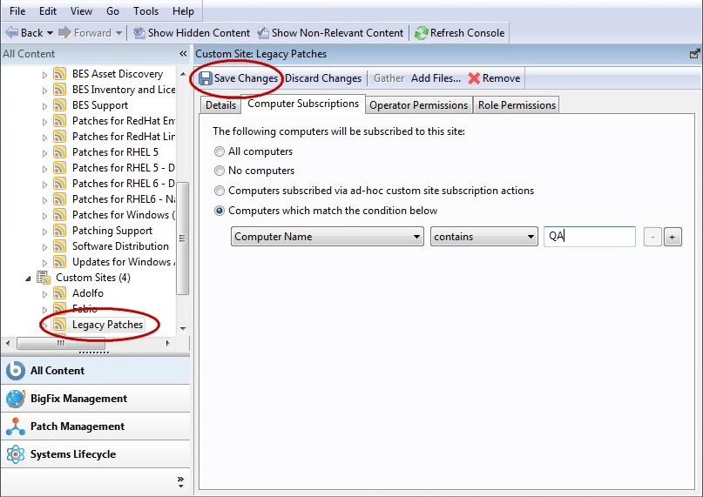Open the Tools menu
703x497 pixels.
tap(145, 11)
